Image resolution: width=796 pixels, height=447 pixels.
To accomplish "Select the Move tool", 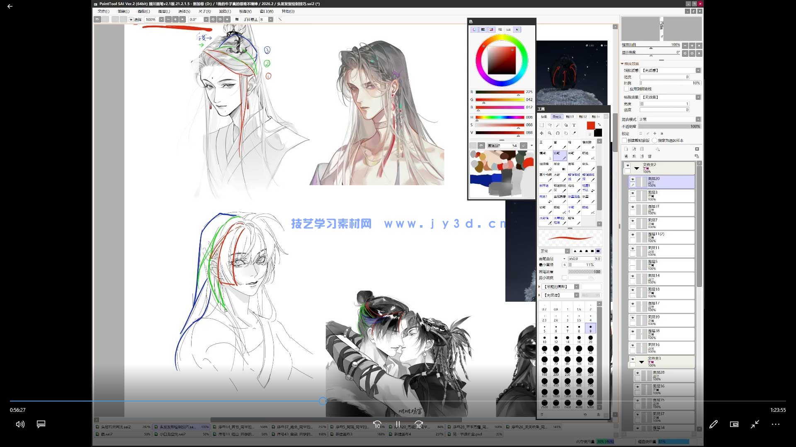I will click(x=541, y=133).
